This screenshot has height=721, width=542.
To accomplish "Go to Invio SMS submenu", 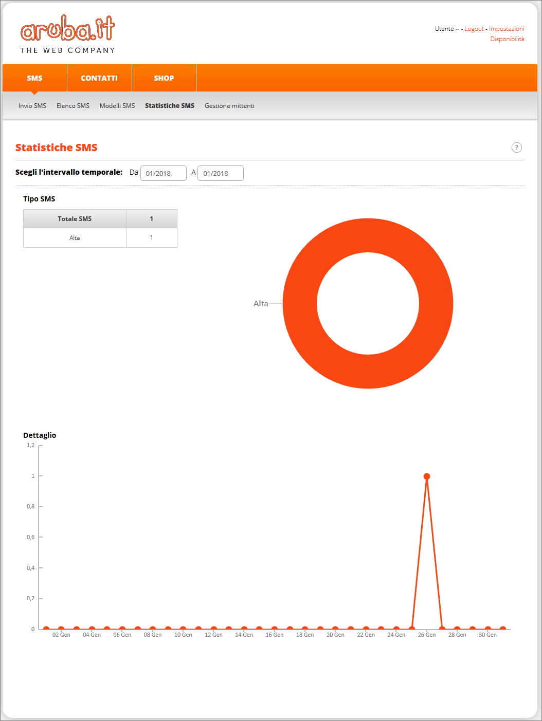I will point(32,106).
